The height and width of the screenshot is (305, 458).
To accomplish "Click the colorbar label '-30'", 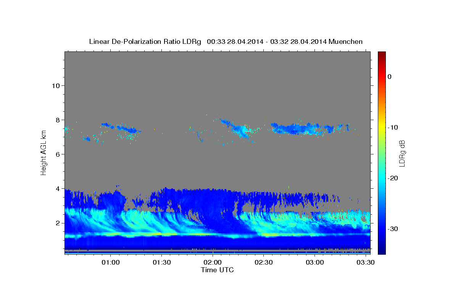I will [392, 229].
